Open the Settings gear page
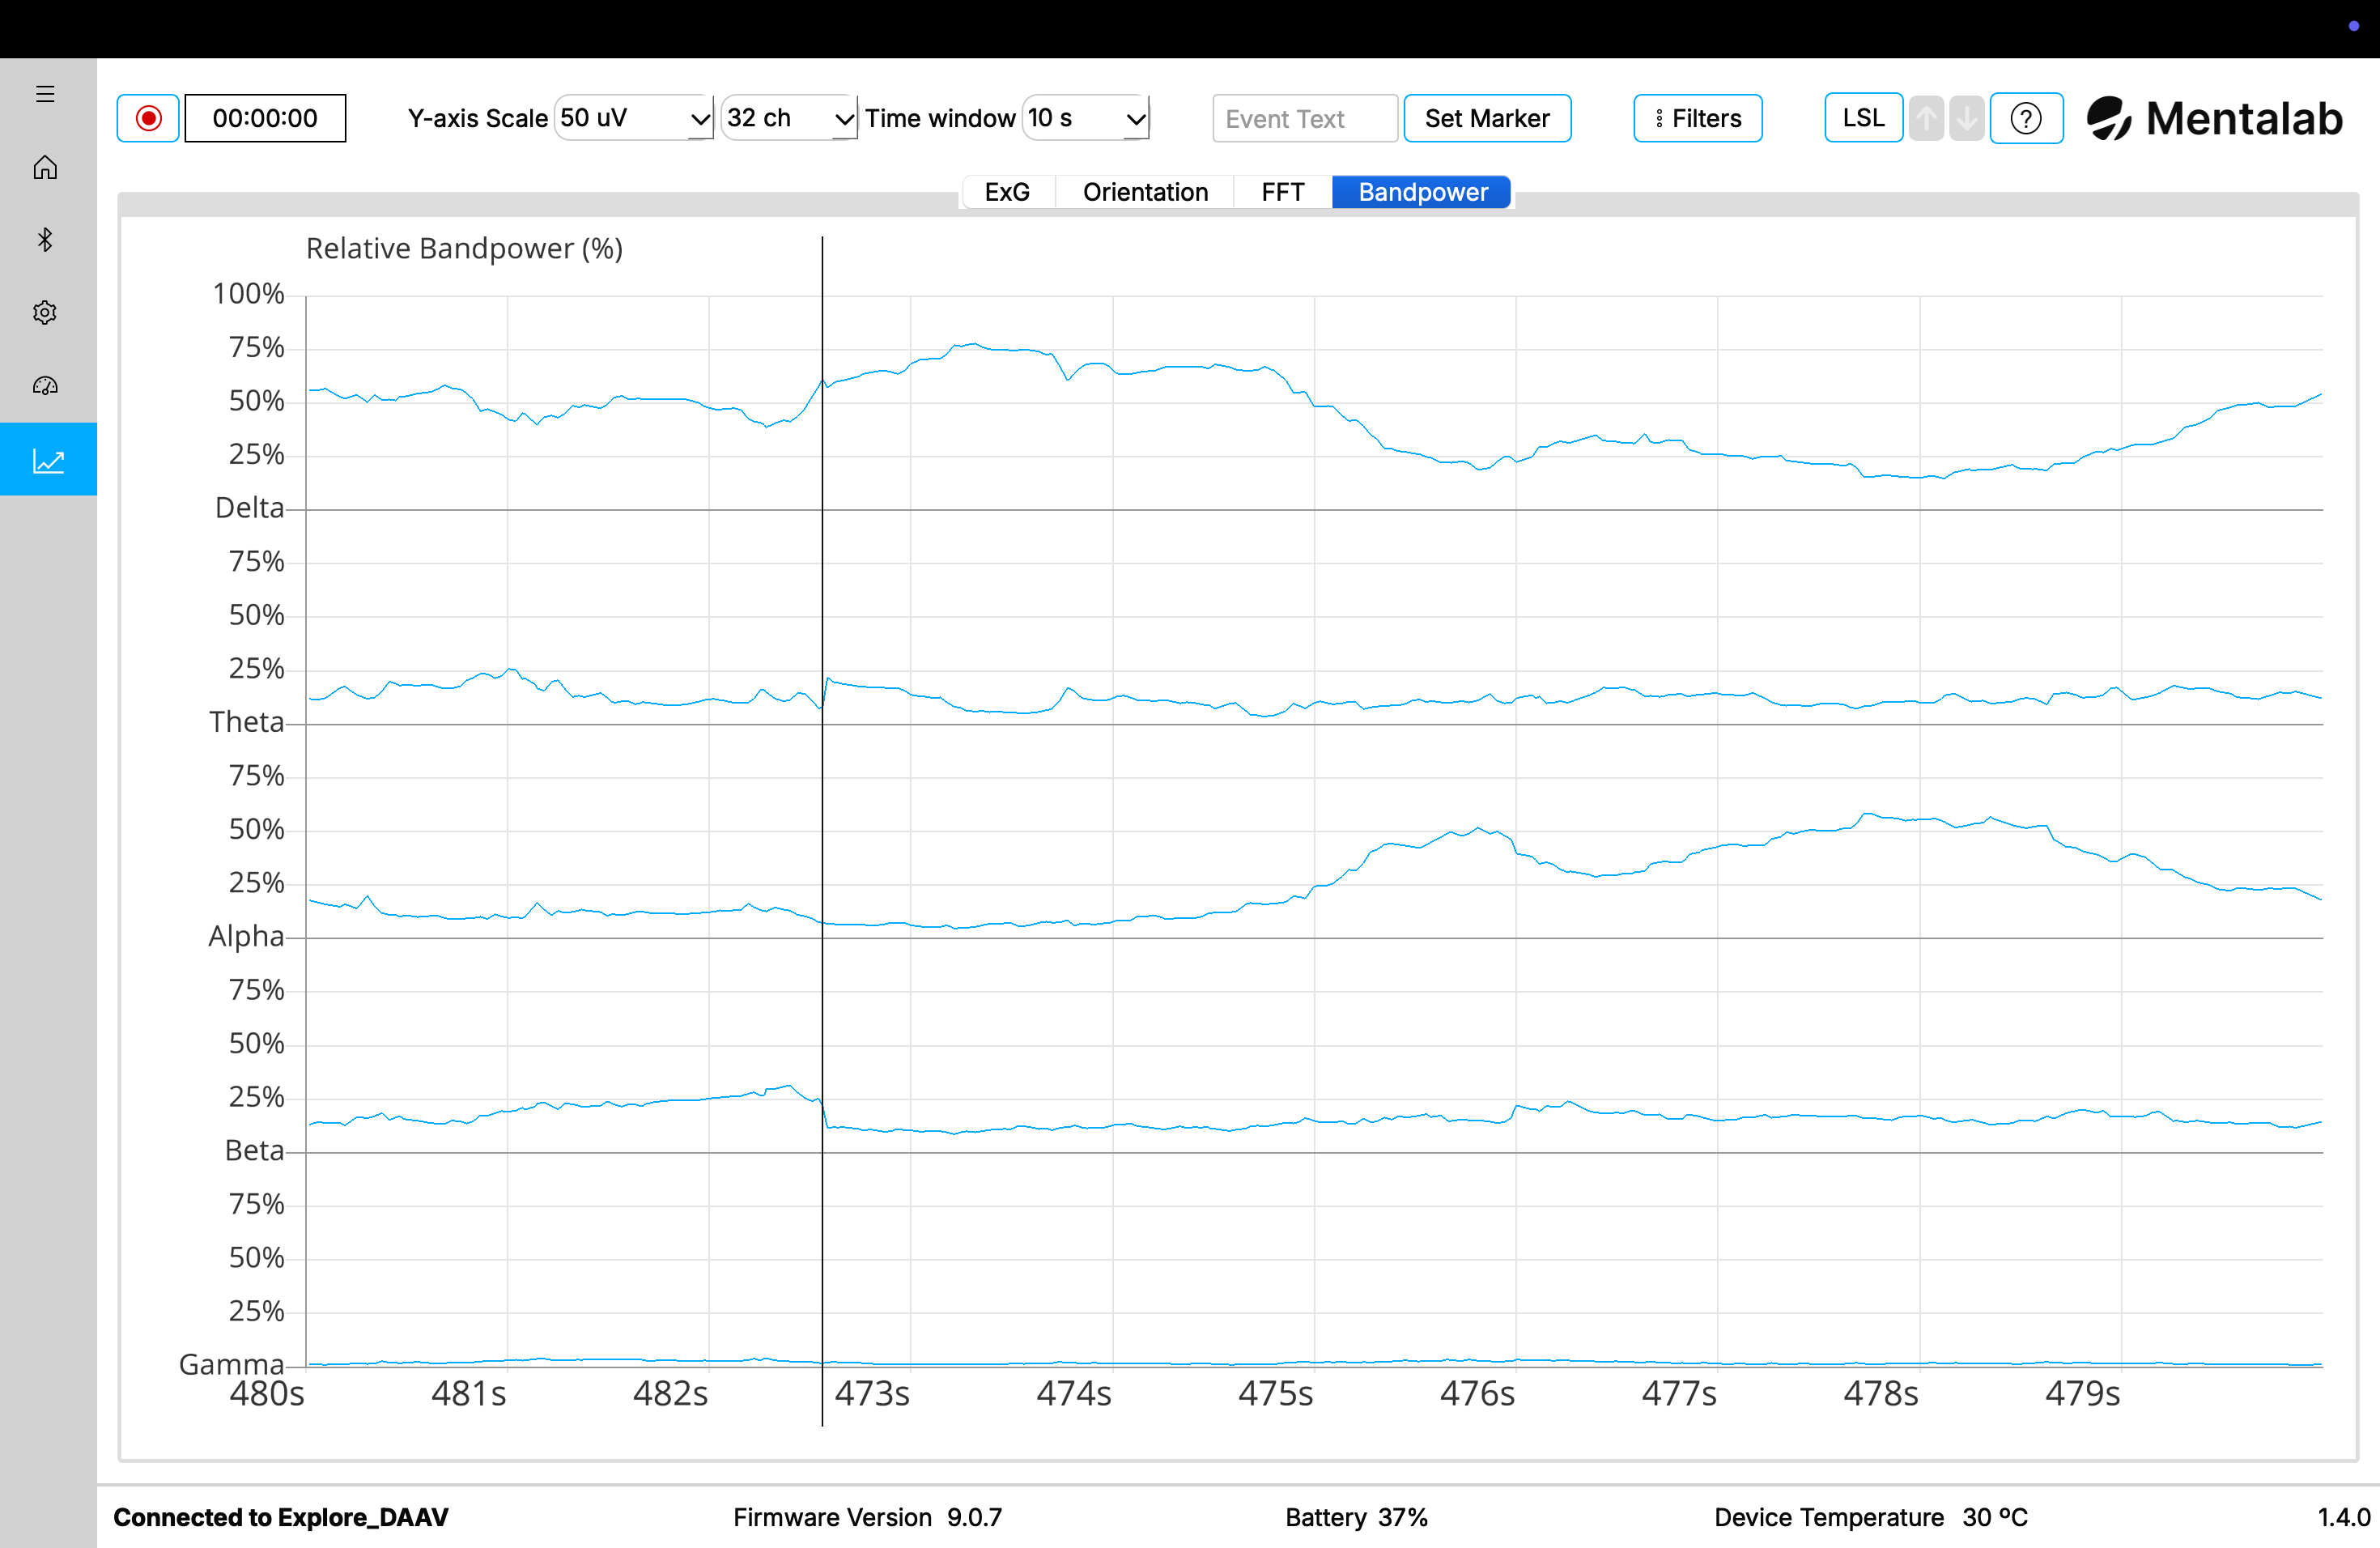The image size is (2380, 1548). click(x=45, y=312)
